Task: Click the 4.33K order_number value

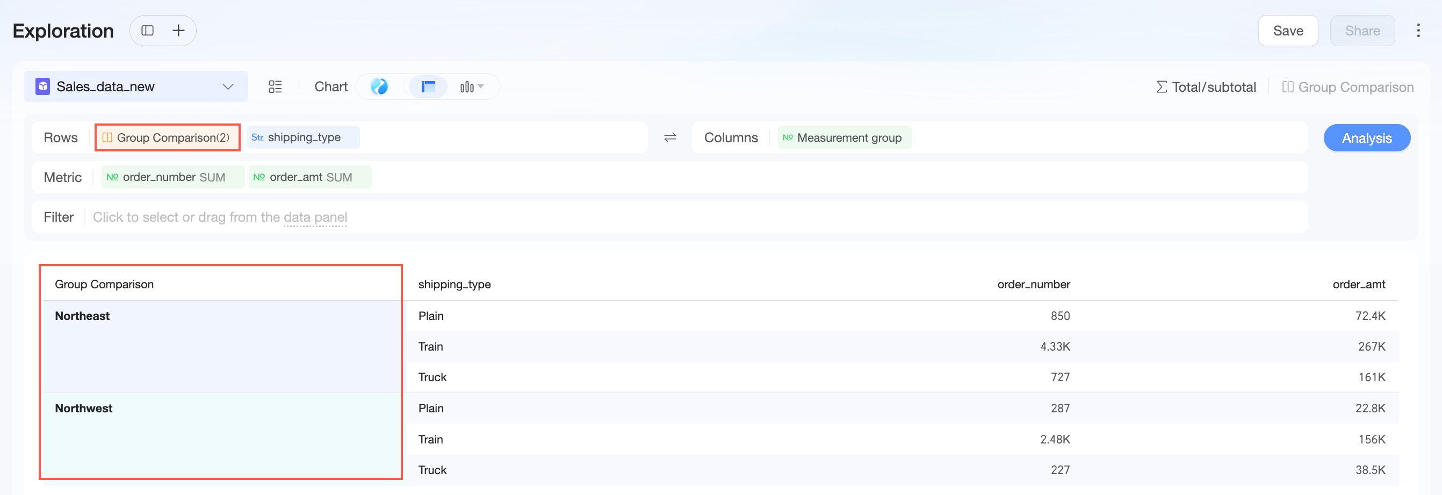Action: [1055, 347]
